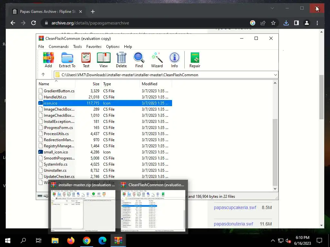Sort file list by Modified column

click(x=156, y=84)
